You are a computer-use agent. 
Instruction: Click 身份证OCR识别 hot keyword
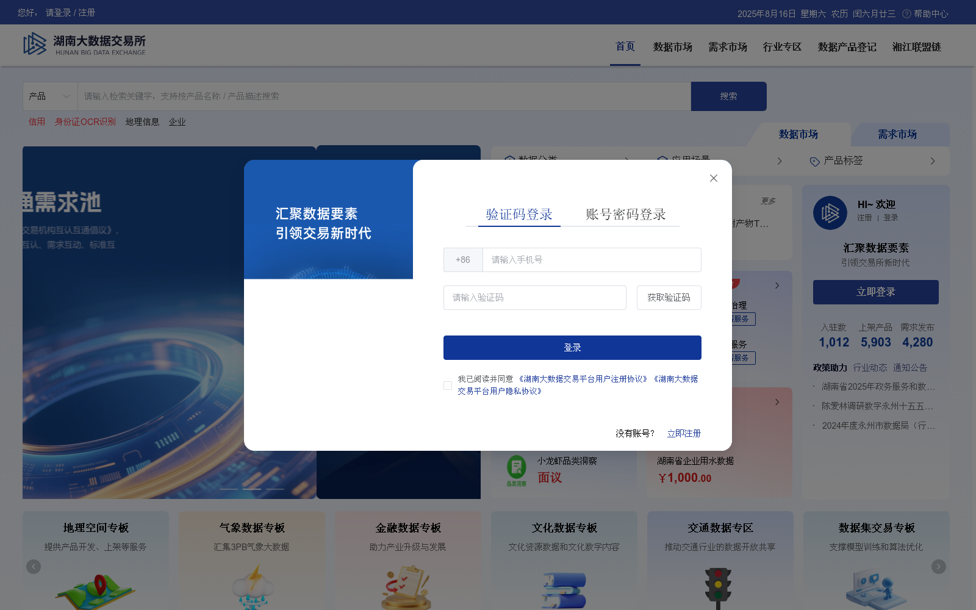pyautogui.click(x=85, y=122)
